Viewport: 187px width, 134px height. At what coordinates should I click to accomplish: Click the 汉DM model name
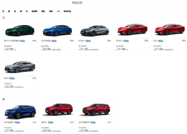click(x=6, y=78)
